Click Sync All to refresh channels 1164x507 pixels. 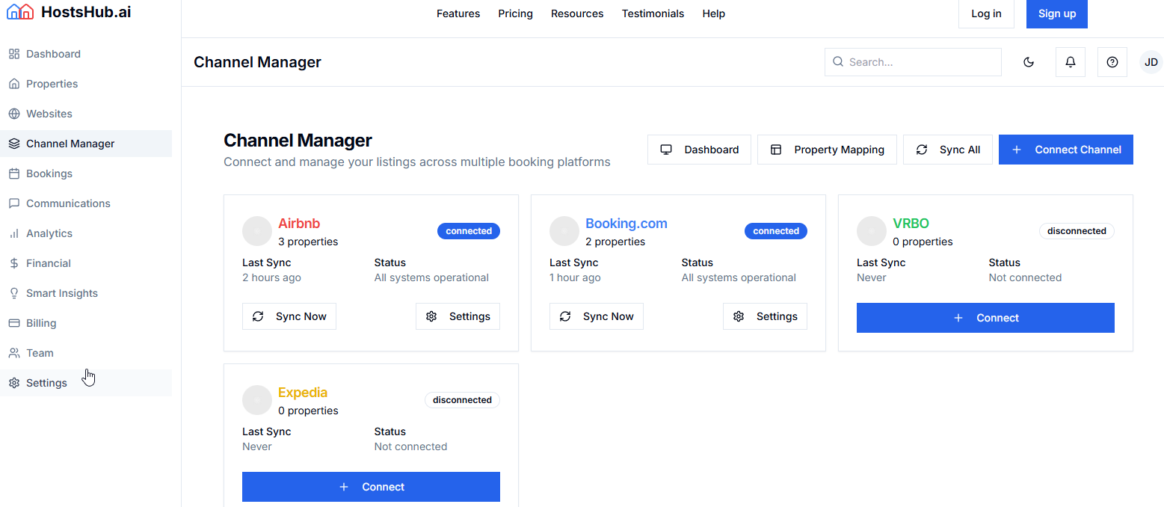(x=948, y=149)
